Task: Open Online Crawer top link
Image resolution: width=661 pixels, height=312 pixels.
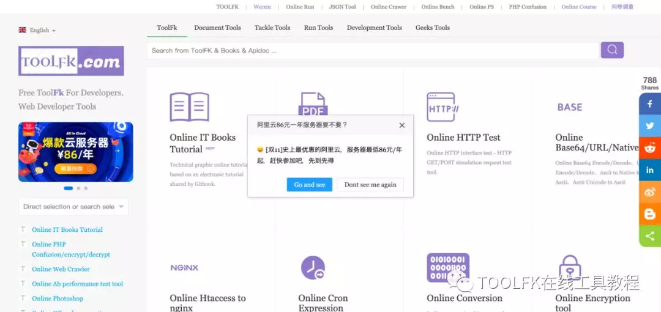Action: [389, 7]
